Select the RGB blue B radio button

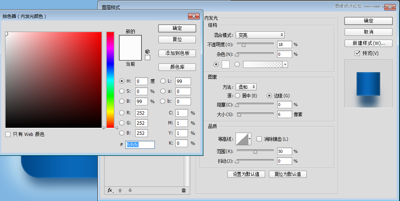tap(122, 133)
